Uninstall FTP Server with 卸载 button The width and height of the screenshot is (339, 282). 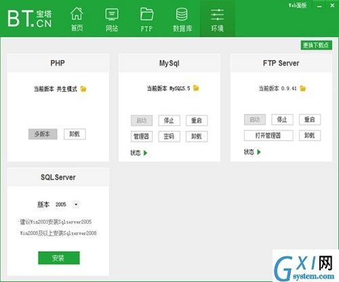pos(310,136)
